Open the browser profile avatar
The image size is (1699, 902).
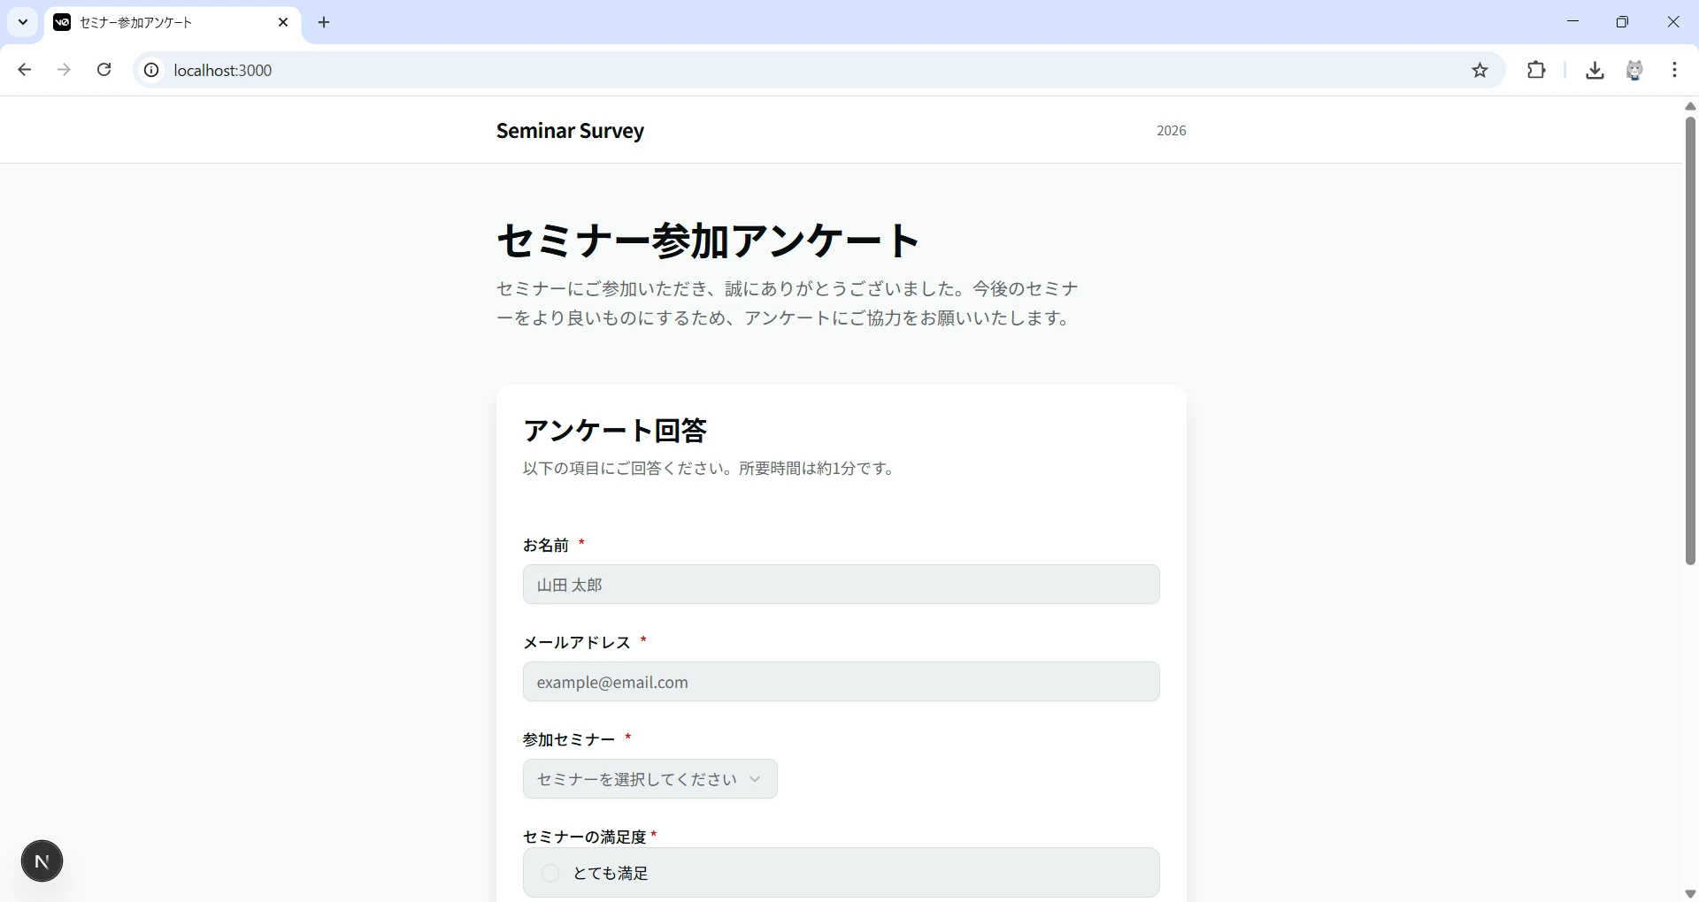(1635, 70)
